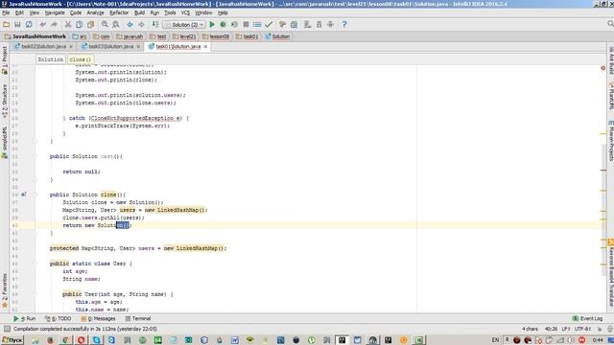
Task: Open the Run tool window tab
Action: pyautogui.click(x=24, y=318)
